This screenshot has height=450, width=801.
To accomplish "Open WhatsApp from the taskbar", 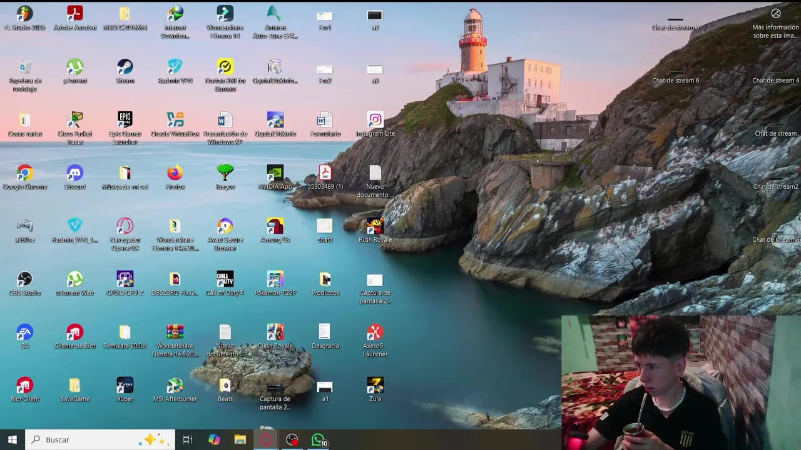I will [x=319, y=439].
